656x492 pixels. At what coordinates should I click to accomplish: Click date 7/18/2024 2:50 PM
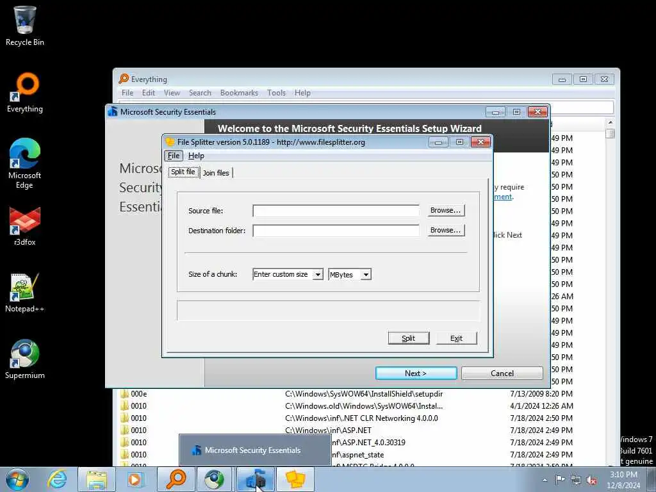541,418
